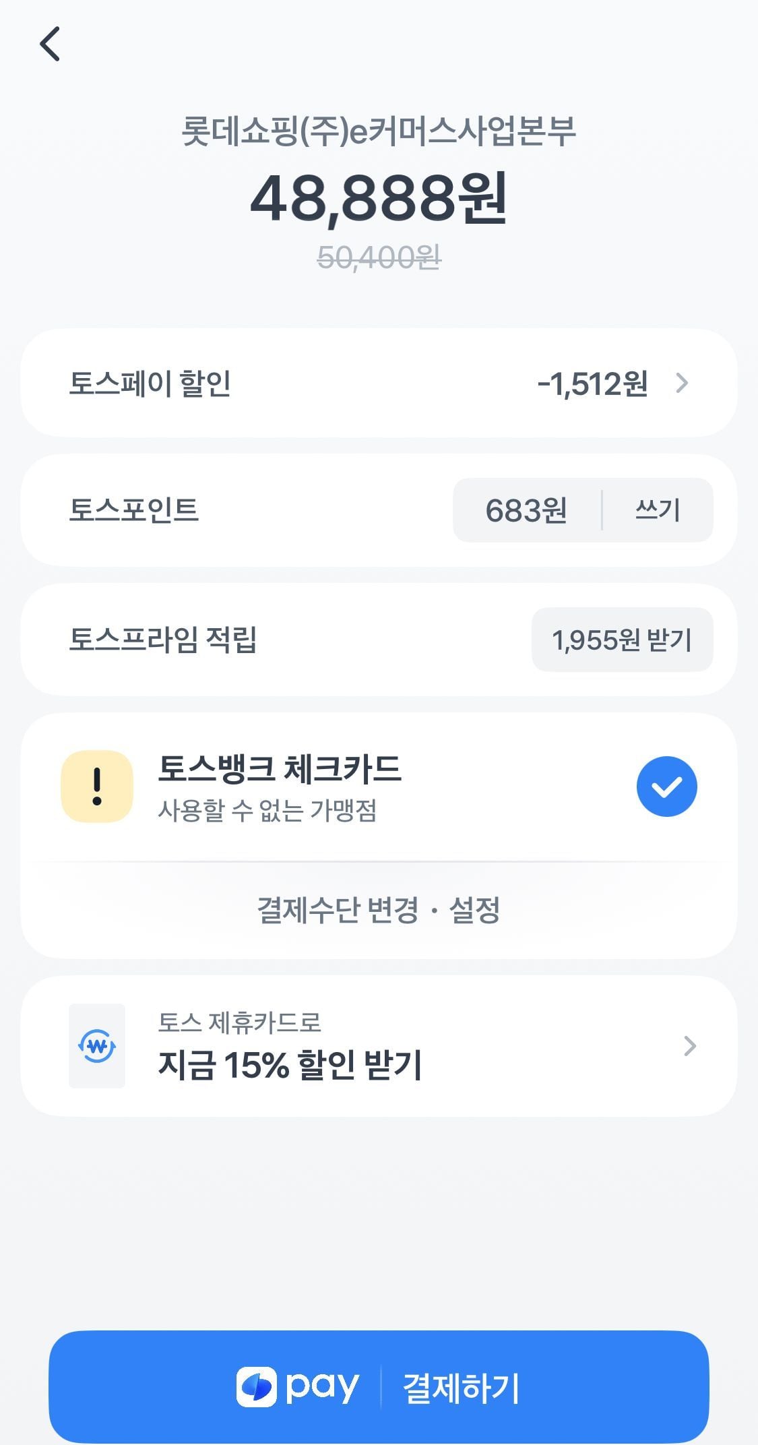Tap 결제수단 변경 · 설정 link

379,911
